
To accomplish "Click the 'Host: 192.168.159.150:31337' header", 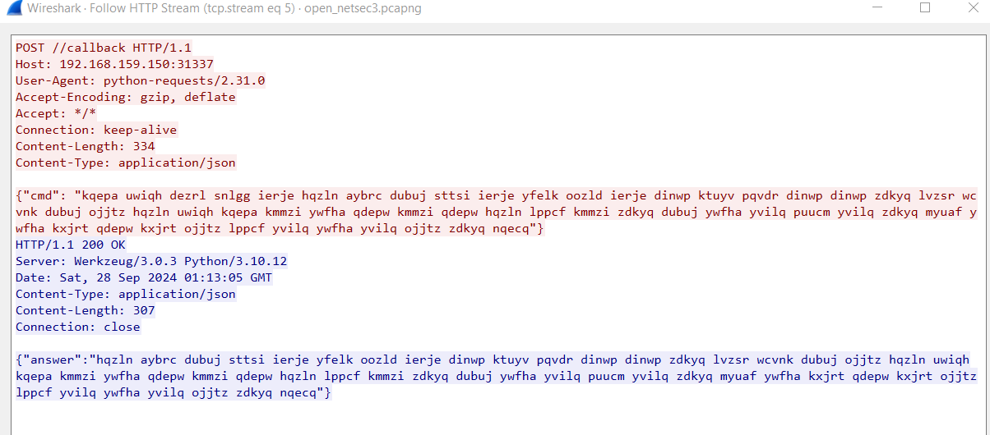I will click(115, 64).
